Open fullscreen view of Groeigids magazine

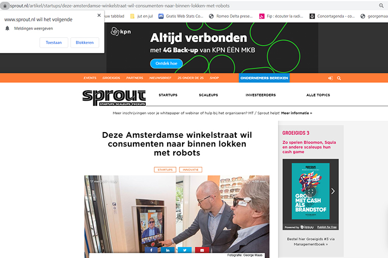coord(310,191)
